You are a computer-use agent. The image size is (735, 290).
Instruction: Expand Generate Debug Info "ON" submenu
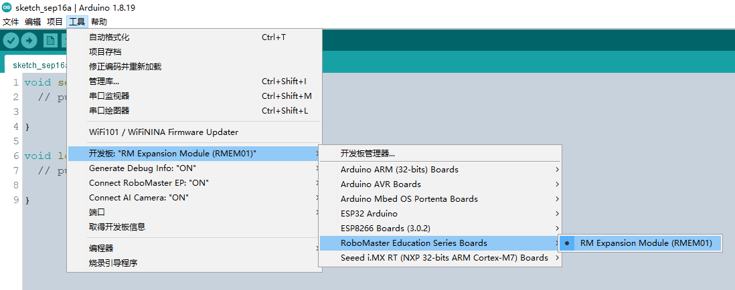coord(195,168)
